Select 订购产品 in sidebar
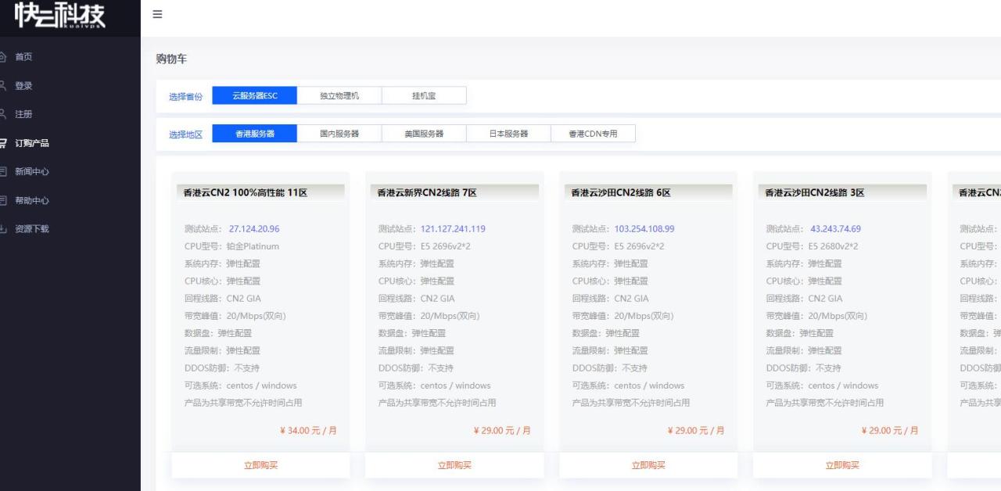This screenshot has width=1001, height=491. 32,143
